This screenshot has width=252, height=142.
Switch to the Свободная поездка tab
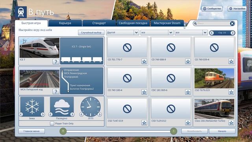(133, 23)
